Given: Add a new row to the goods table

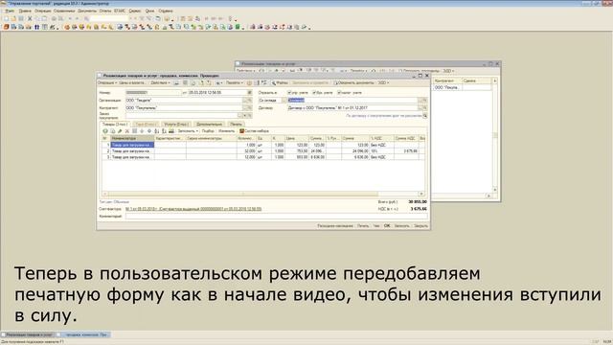Looking at the screenshot, I should [105, 131].
